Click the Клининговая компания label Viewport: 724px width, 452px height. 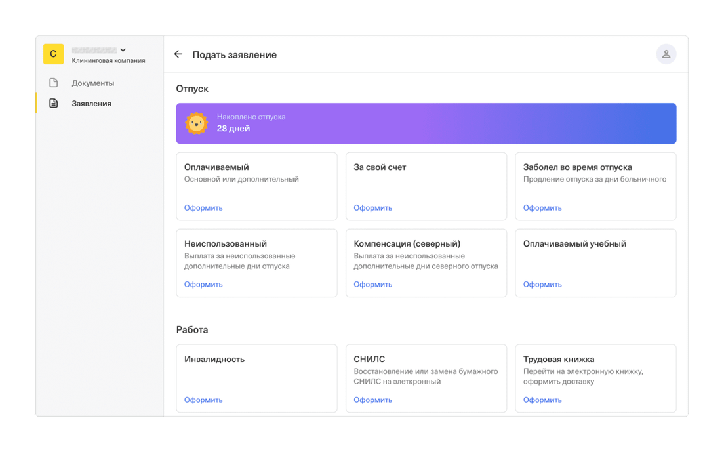click(108, 60)
